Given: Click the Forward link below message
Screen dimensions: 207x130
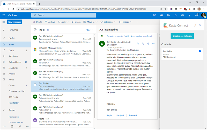Looking at the screenshot, I should coord(133,115).
